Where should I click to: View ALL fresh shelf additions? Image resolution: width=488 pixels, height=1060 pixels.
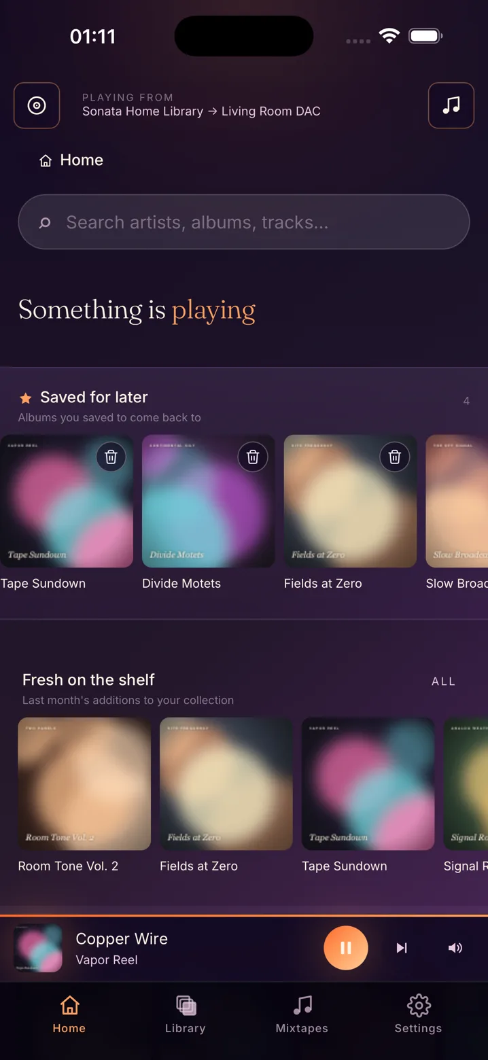click(x=444, y=682)
